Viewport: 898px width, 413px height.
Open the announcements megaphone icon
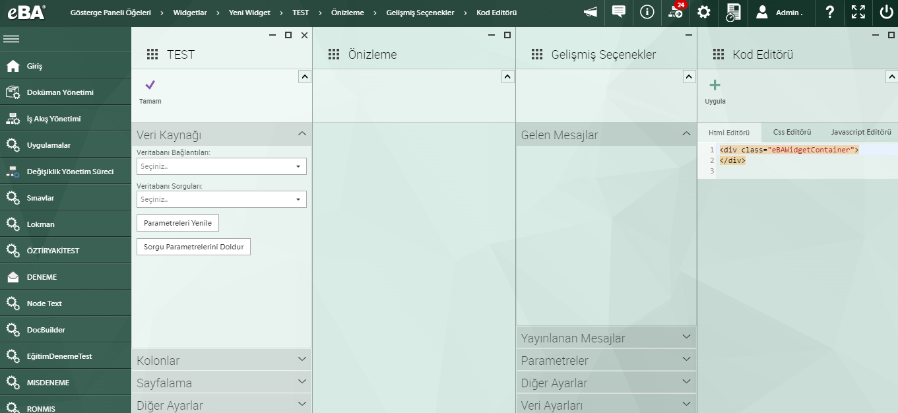590,12
